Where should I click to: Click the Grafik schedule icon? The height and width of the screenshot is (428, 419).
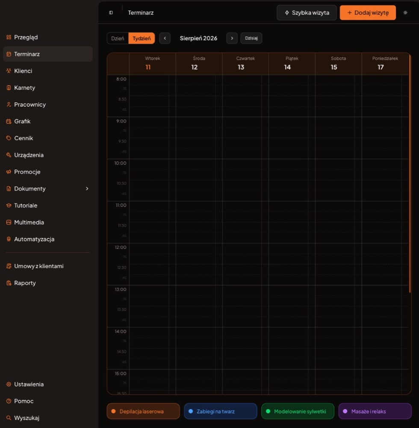coord(9,122)
